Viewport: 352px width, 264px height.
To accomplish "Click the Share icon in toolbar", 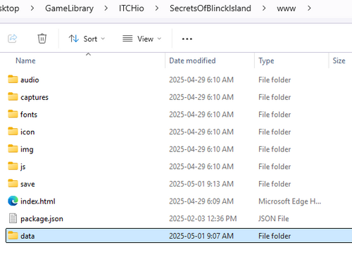I will [13, 39].
